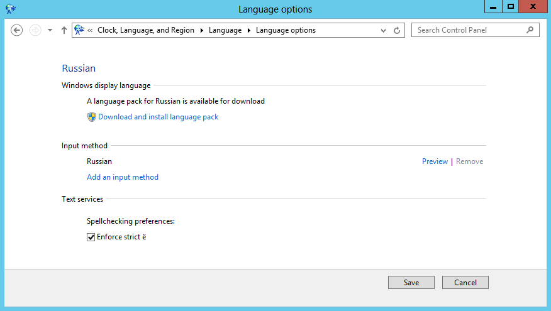Screen dimensions: 551x311
Task: Toggle the Enforce strict ё checkbox
Action: coord(91,237)
